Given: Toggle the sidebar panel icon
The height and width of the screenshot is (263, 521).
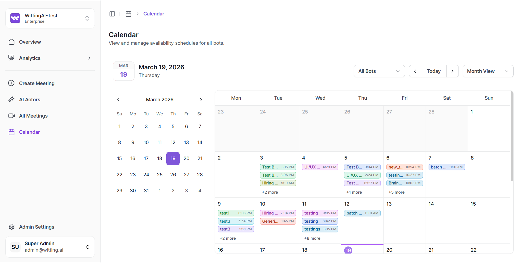Looking at the screenshot, I should (x=112, y=14).
